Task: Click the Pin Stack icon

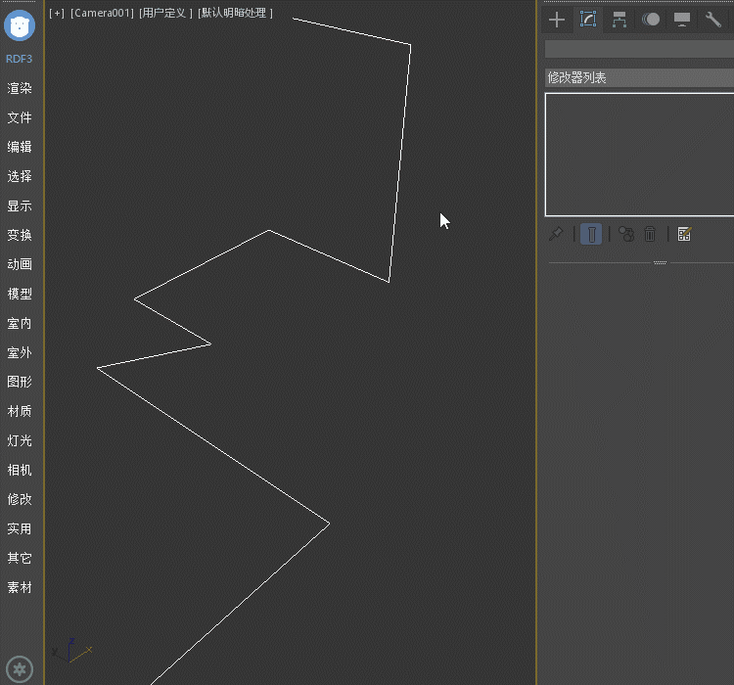Action: pyautogui.click(x=556, y=234)
